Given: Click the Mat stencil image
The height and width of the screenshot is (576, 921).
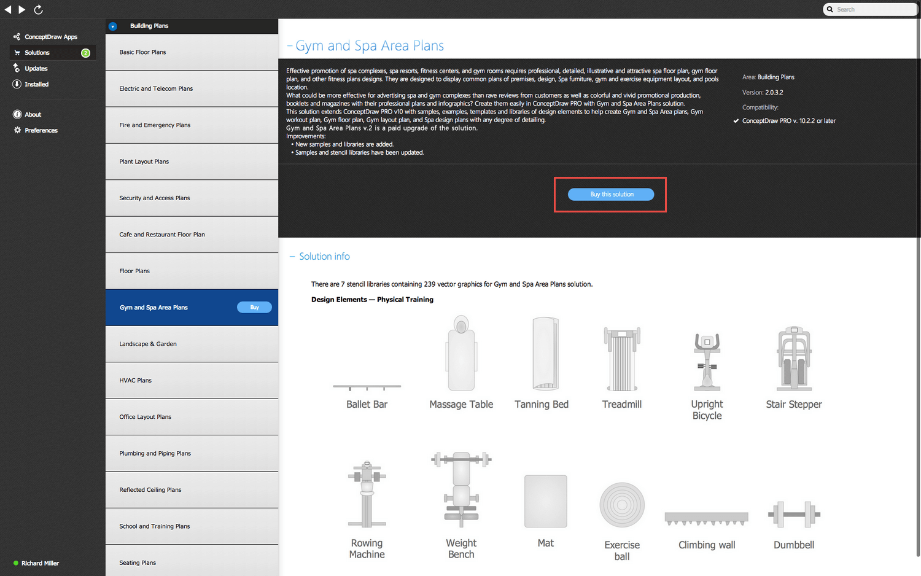Looking at the screenshot, I should coord(546,501).
